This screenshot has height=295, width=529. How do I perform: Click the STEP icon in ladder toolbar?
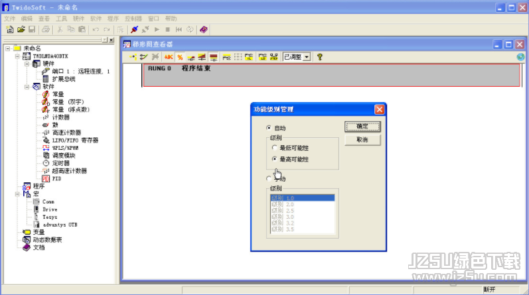click(274, 57)
